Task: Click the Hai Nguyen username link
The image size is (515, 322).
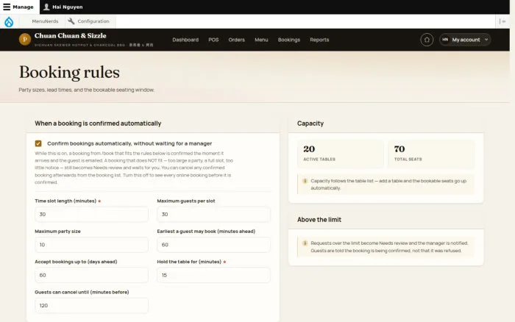Action: click(68, 7)
